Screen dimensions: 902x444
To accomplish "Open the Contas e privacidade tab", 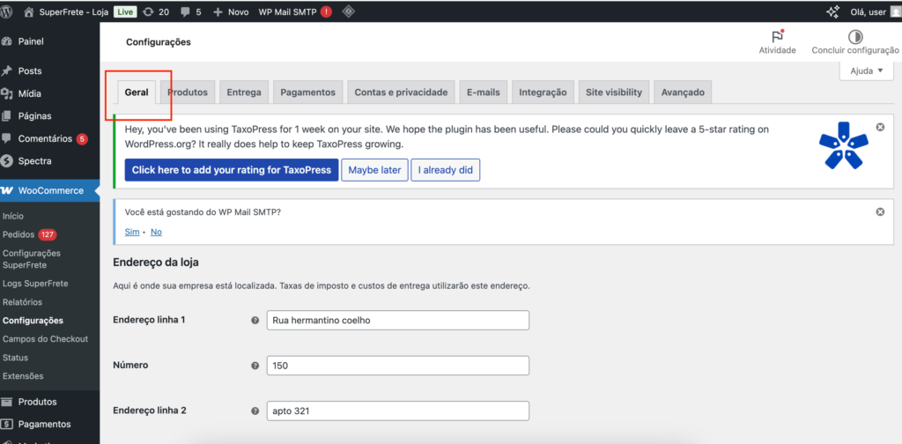I will 401,92.
